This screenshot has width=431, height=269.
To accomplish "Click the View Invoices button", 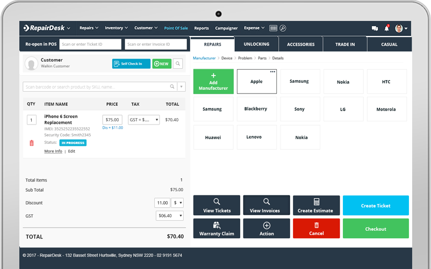I will point(267,205).
